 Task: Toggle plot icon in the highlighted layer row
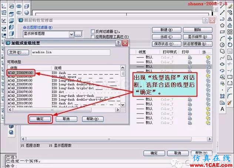coord(190,67)
